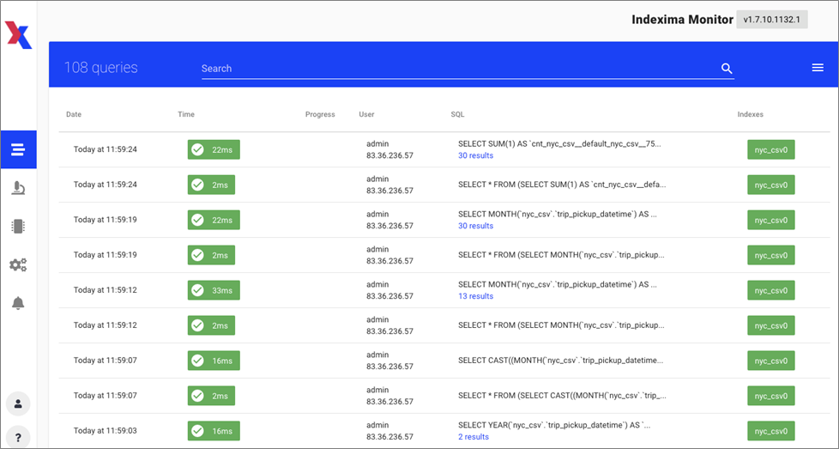Click the 16ms status badge at 11:59:07
Image resolution: width=839 pixels, height=449 pixels.
(x=214, y=361)
